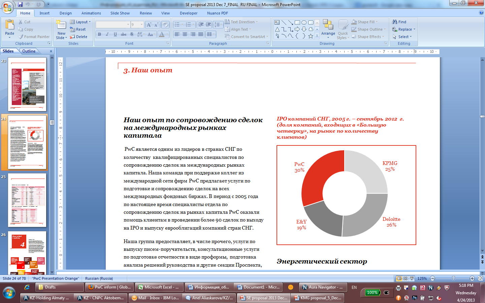485x303 pixels.
Task: Open the Insert ribbon tab
Action: pos(44,13)
